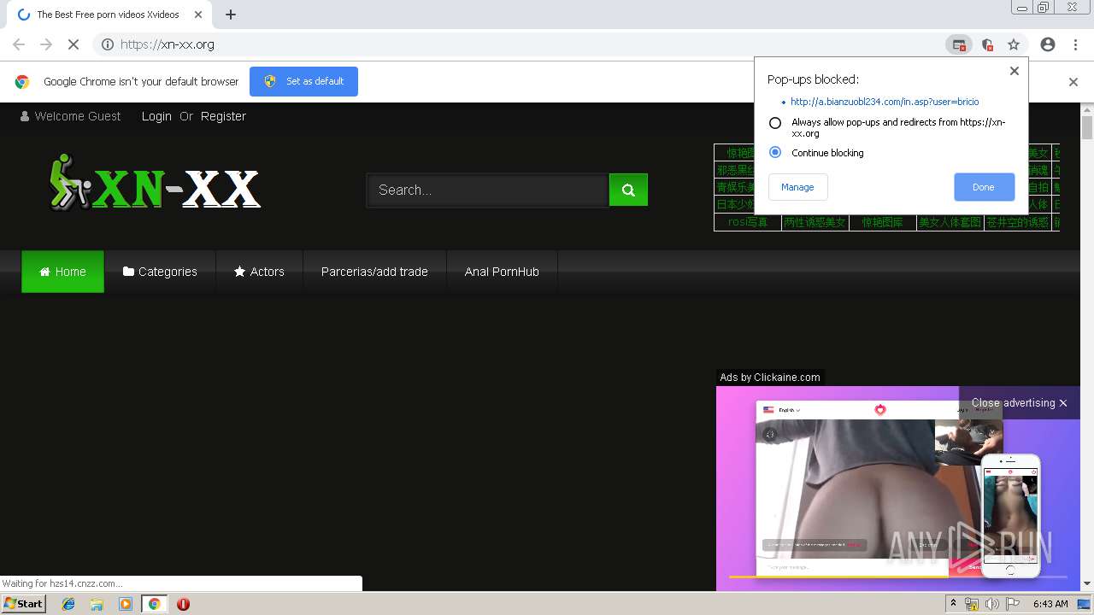
Task: Confirm with the Done button
Action: click(x=984, y=187)
